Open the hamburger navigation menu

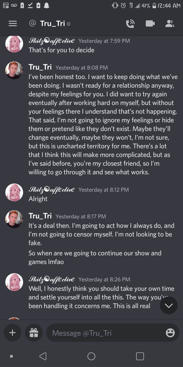pos(13,24)
